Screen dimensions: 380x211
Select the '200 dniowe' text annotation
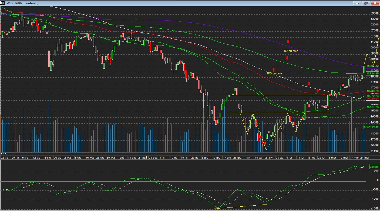(x=290, y=51)
